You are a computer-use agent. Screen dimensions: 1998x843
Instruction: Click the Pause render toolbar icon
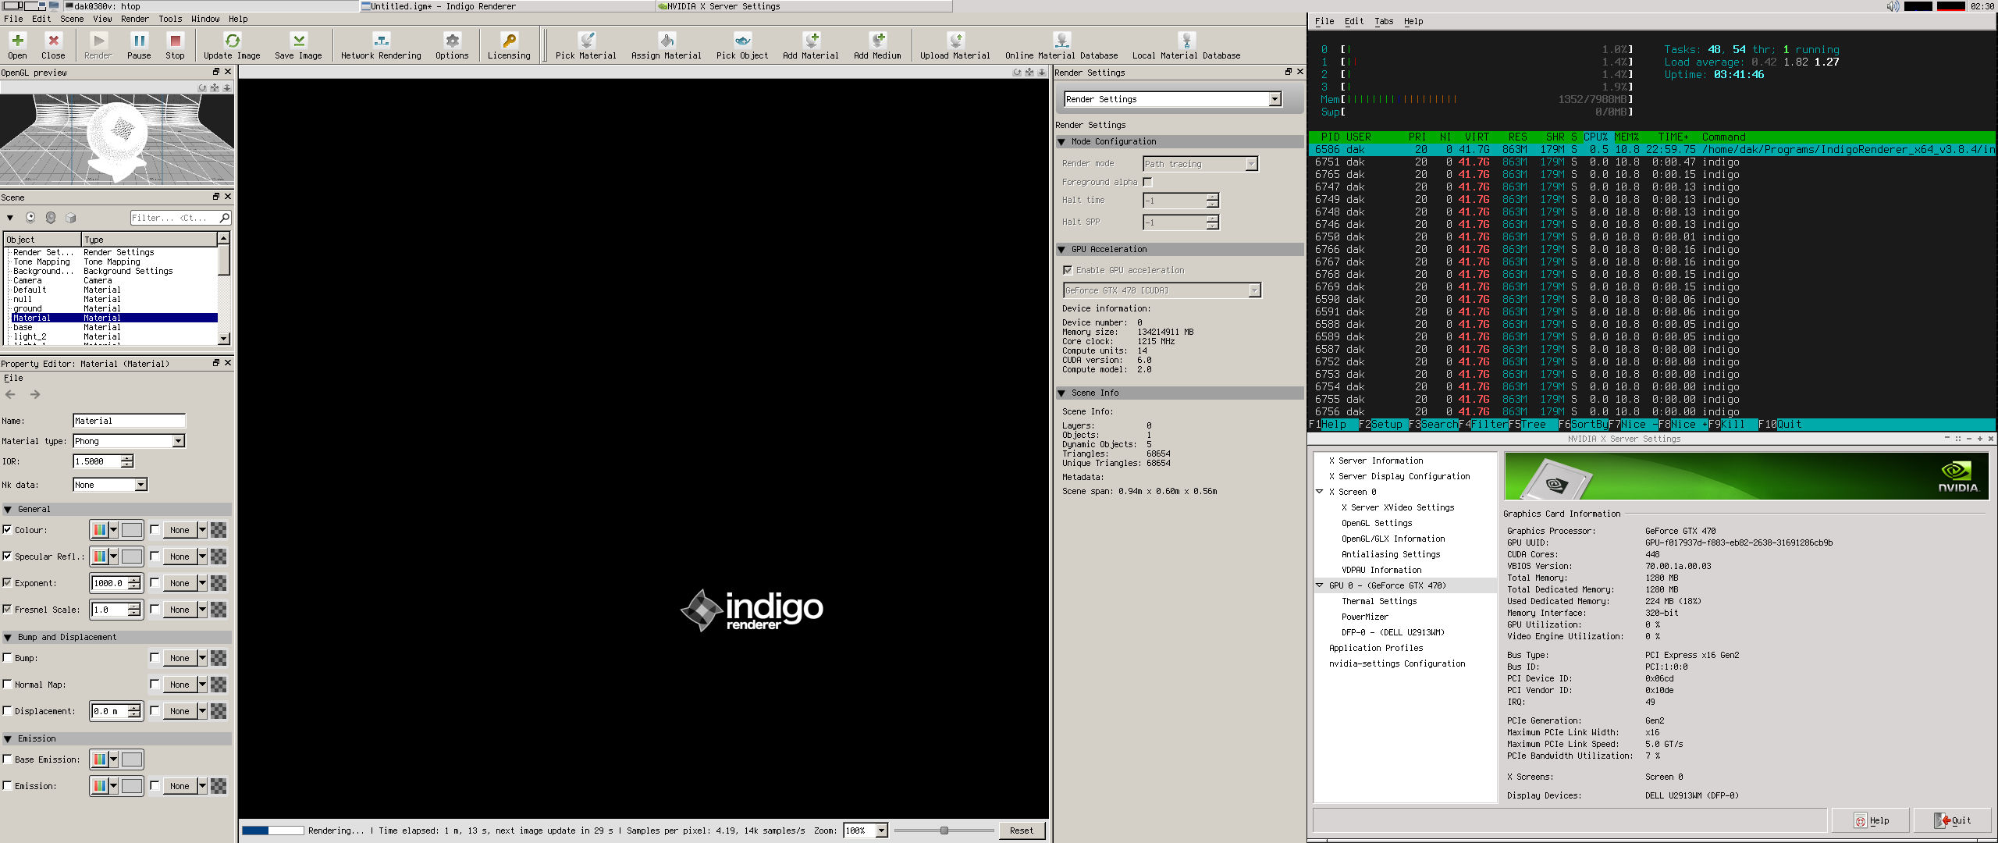tap(139, 41)
